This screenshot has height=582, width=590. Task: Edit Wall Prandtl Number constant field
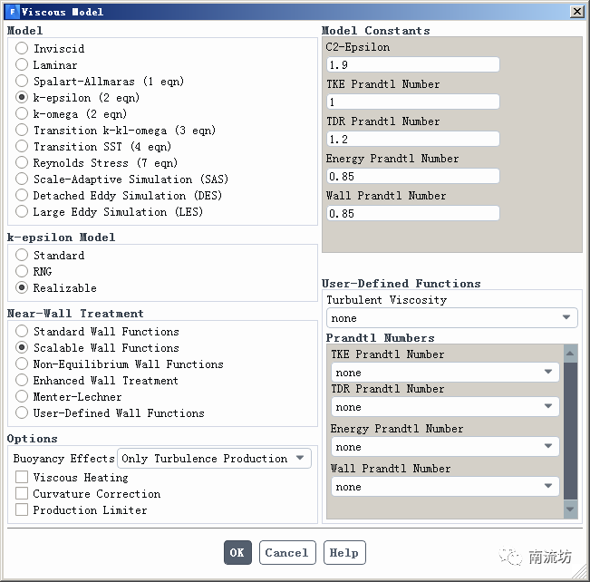coord(412,213)
